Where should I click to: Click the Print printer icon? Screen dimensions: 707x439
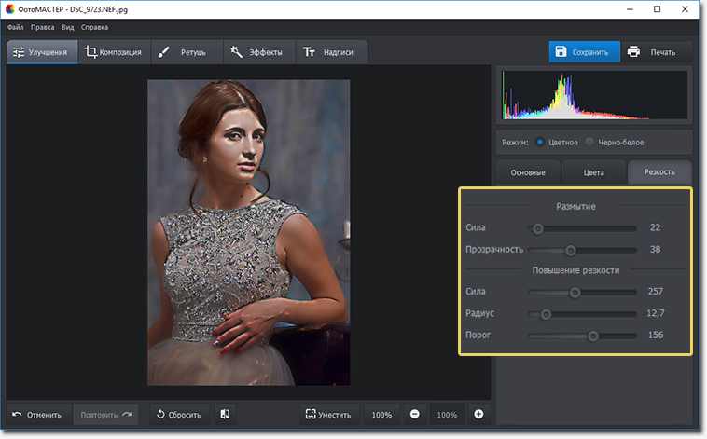(633, 52)
